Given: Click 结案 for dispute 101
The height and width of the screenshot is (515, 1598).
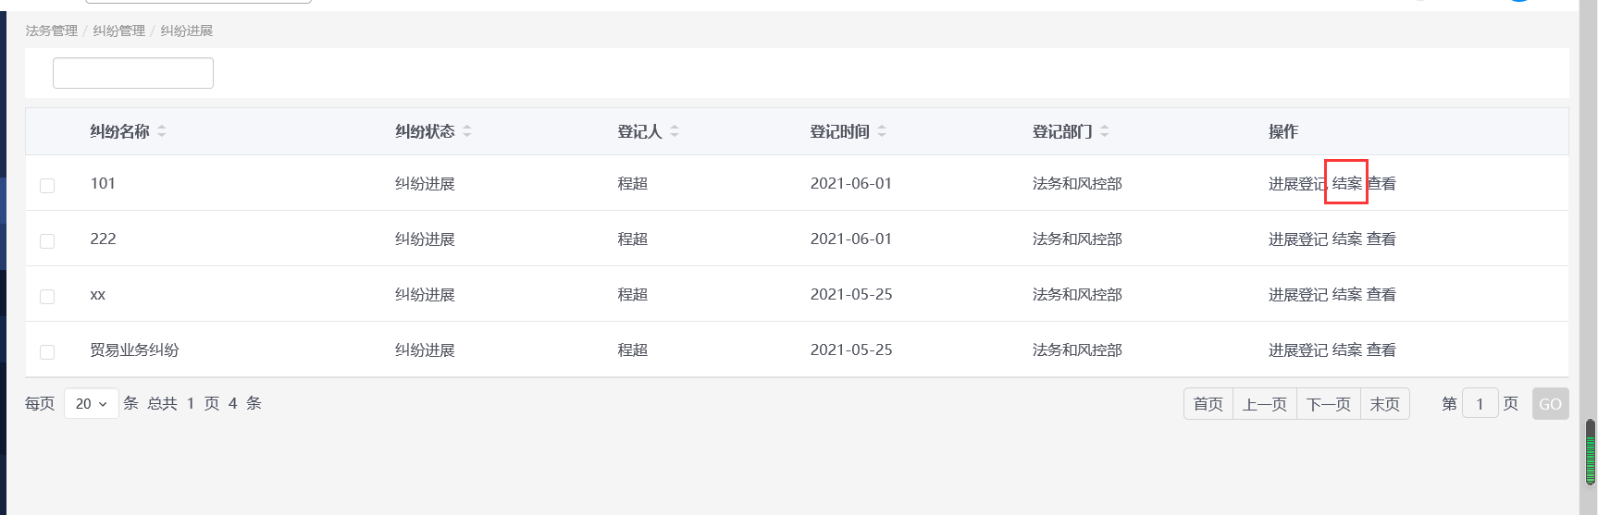Looking at the screenshot, I should point(1346,183).
